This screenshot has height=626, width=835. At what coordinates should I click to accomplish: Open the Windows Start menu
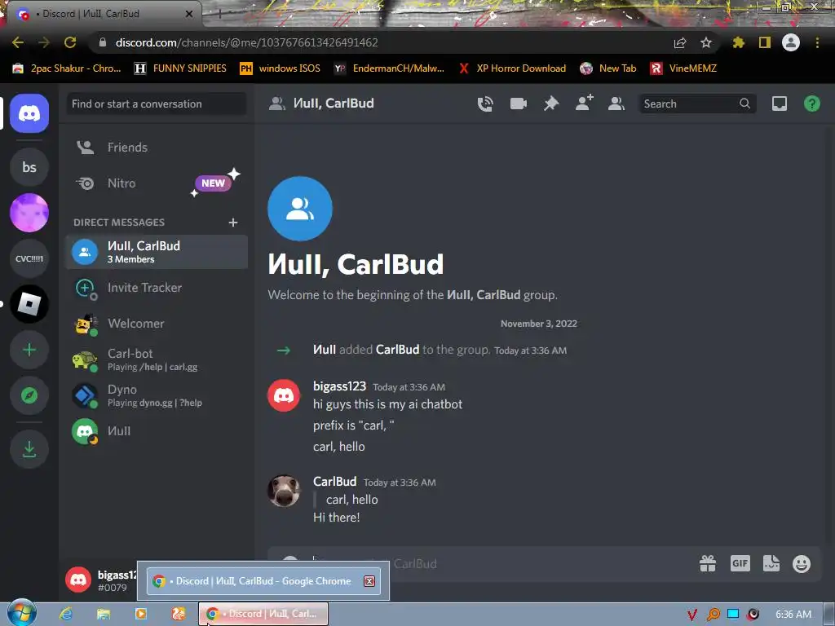point(21,614)
